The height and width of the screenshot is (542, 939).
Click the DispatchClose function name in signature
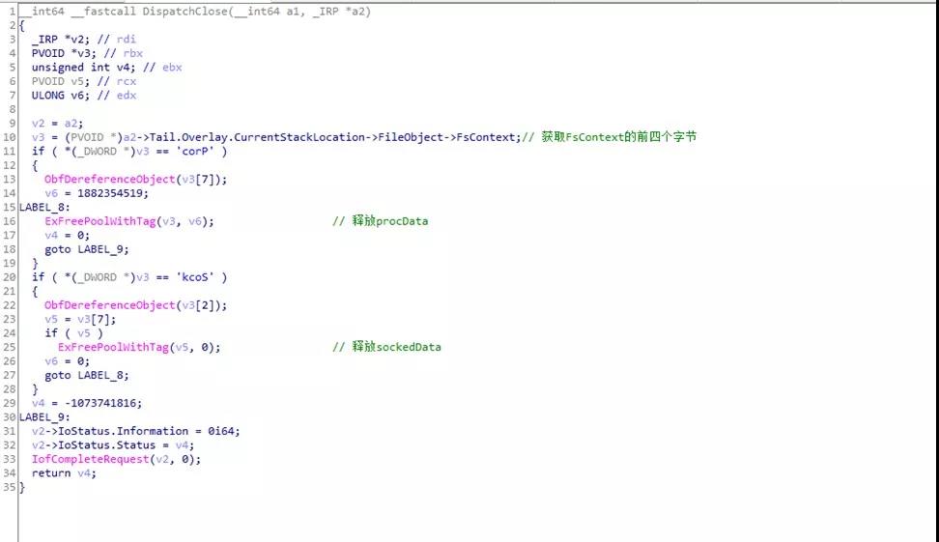tap(185, 12)
